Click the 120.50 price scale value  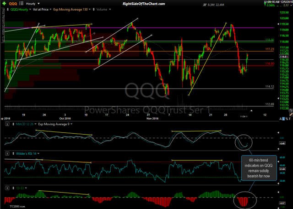[x=284, y=12]
